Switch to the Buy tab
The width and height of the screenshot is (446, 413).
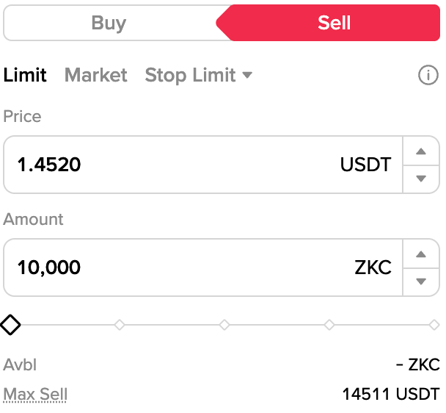(109, 23)
